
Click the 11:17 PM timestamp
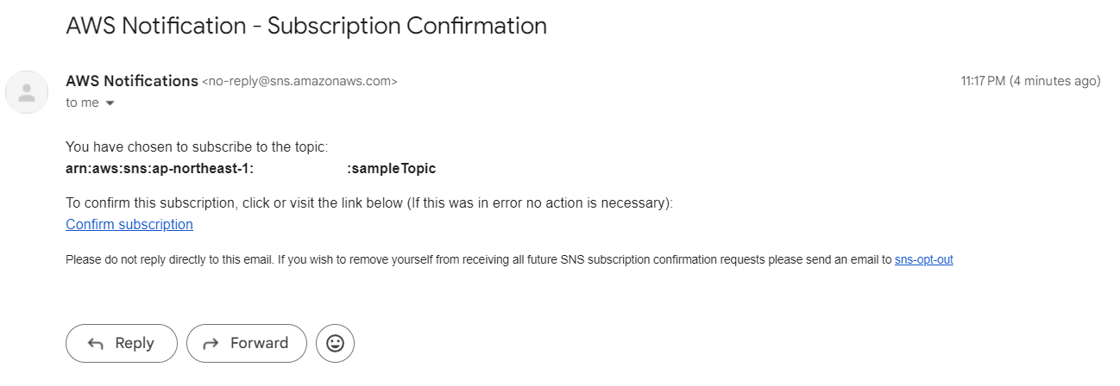(x=984, y=81)
